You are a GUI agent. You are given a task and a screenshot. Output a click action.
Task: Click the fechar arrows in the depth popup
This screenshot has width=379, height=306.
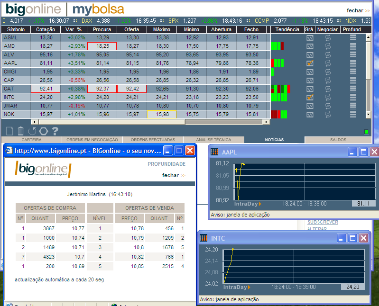pos(183,175)
